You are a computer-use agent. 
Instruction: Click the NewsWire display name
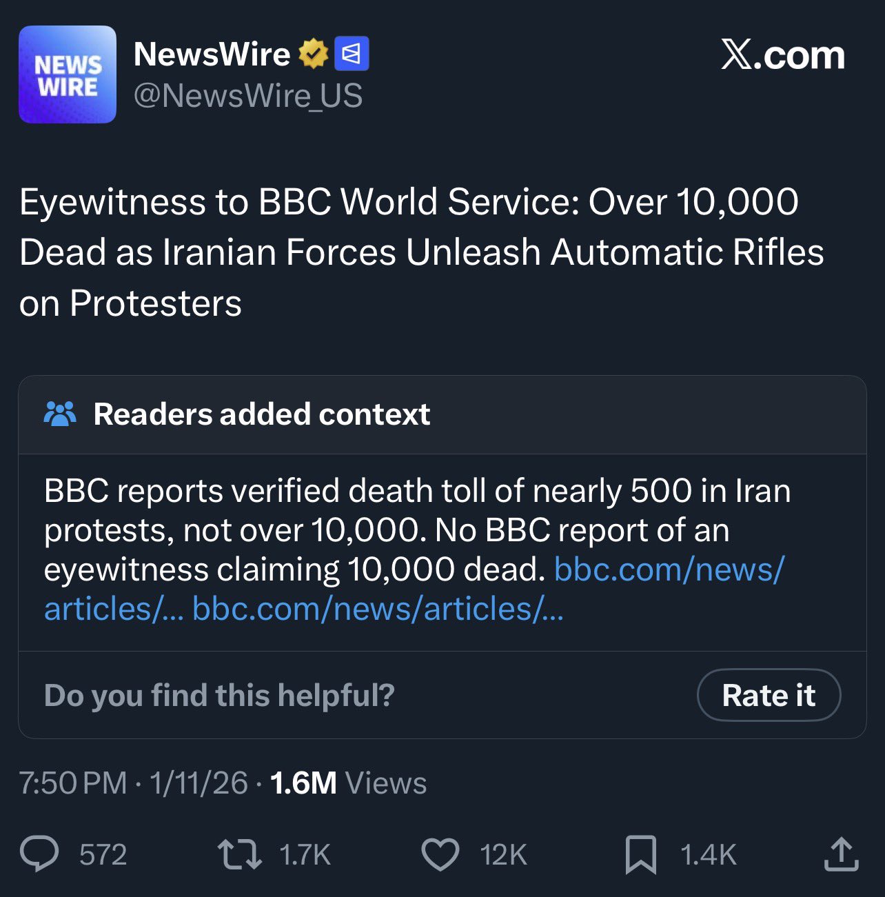[x=212, y=54]
